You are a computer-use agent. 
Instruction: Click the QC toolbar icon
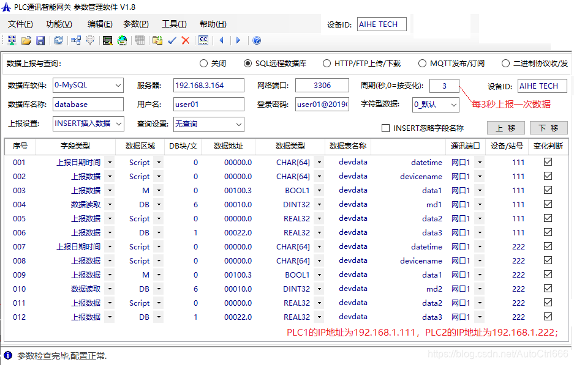click(x=203, y=40)
